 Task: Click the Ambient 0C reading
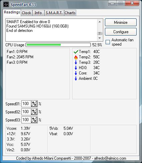point(88,78)
